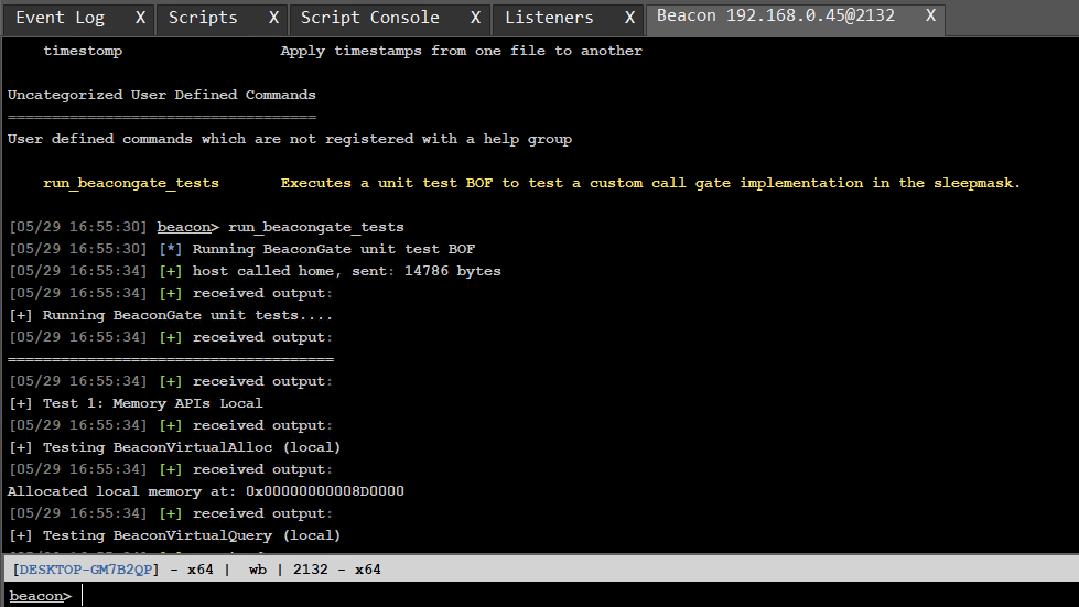Click the allocated memory address 0x00000000008D0000
Screen dimensions: 1079x607
[x=324, y=491]
